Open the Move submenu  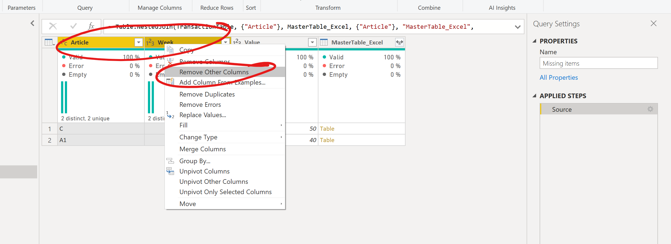point(225,204)
